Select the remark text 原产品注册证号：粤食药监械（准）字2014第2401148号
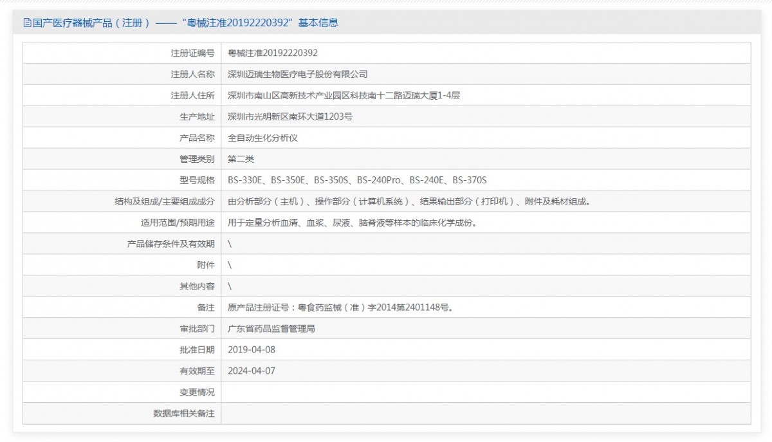772x442 pixels. 342,308
